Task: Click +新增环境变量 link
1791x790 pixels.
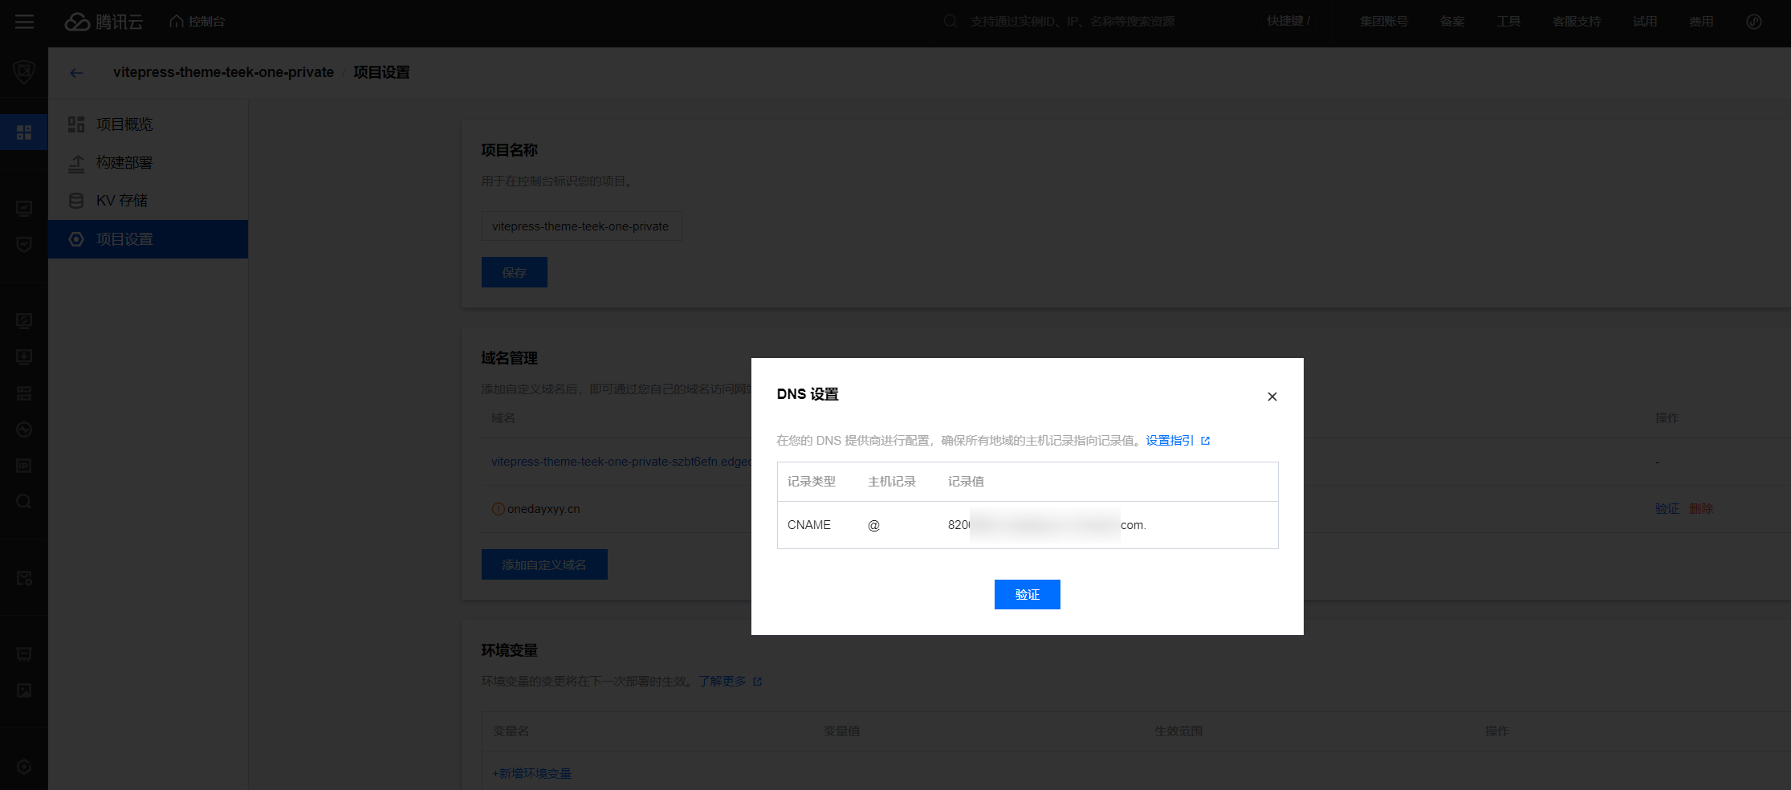Action: [x=531, y=773]
